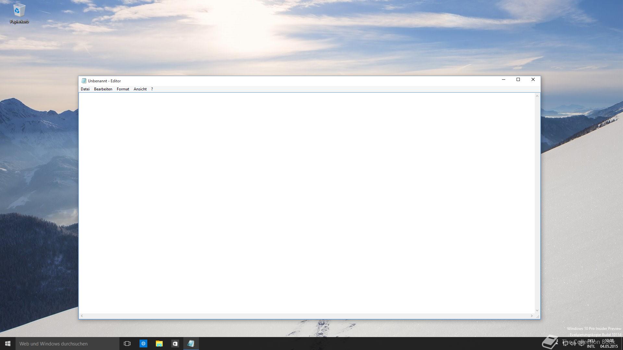The height and width of the screenshot is (350, 623).
Task: Minimize the Editor window
Action: pyautogui.click(x=504, y=80)
